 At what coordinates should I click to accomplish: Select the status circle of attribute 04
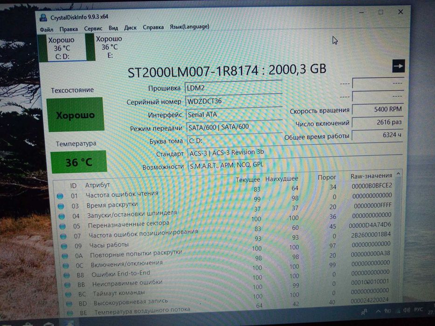pos(62,216)
